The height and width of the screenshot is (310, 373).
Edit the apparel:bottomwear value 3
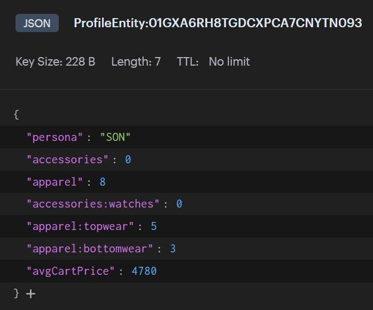173,249
